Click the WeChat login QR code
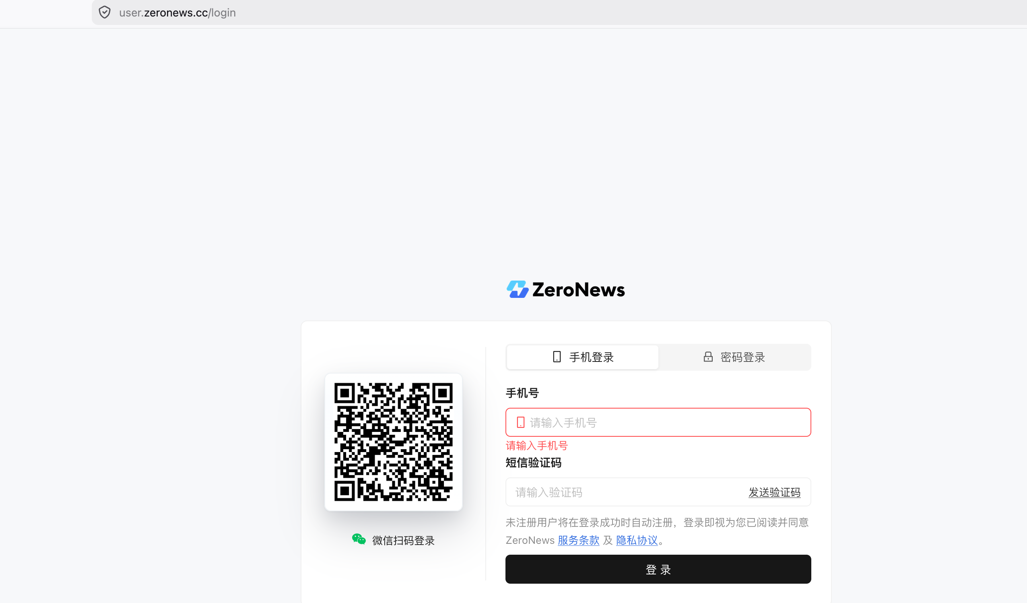The width and height of the screenshot is (1027, 603). (x=393, y=442)
